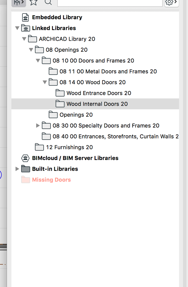Activate the search magnifier icon
This screenshot has height=287, width=188.
point(48,3)
